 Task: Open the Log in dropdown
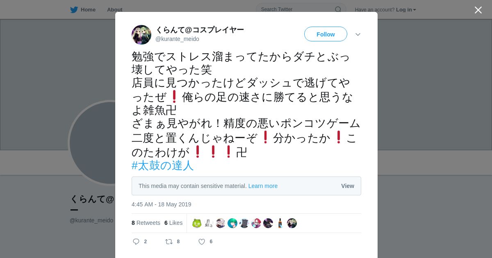click(x=406, y=10)
